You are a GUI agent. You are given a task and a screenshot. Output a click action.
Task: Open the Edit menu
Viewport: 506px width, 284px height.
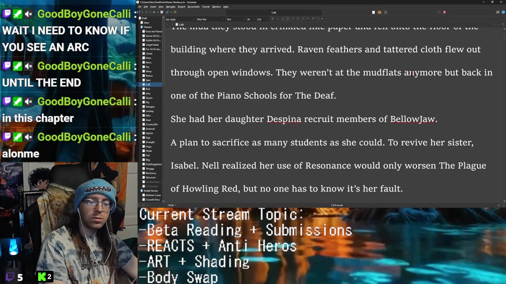145,7
